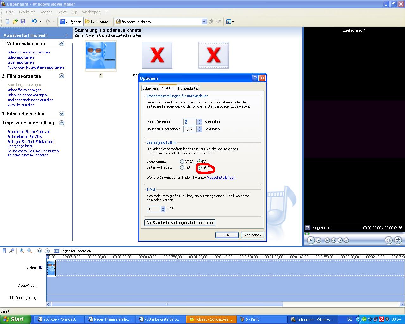Viewport: 405px width, 324px height.
Task: Click the timeline zoom out magnifier
Action: 29,251
